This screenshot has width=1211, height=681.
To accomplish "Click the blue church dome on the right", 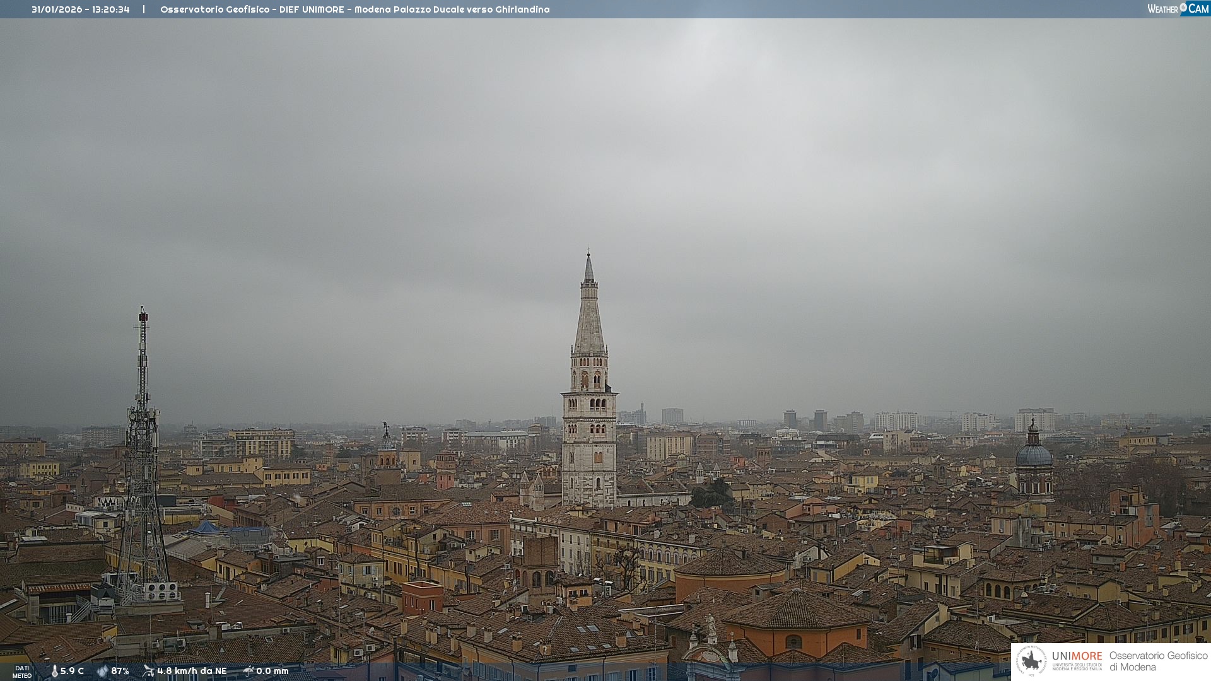I will tap(1034, 454).
